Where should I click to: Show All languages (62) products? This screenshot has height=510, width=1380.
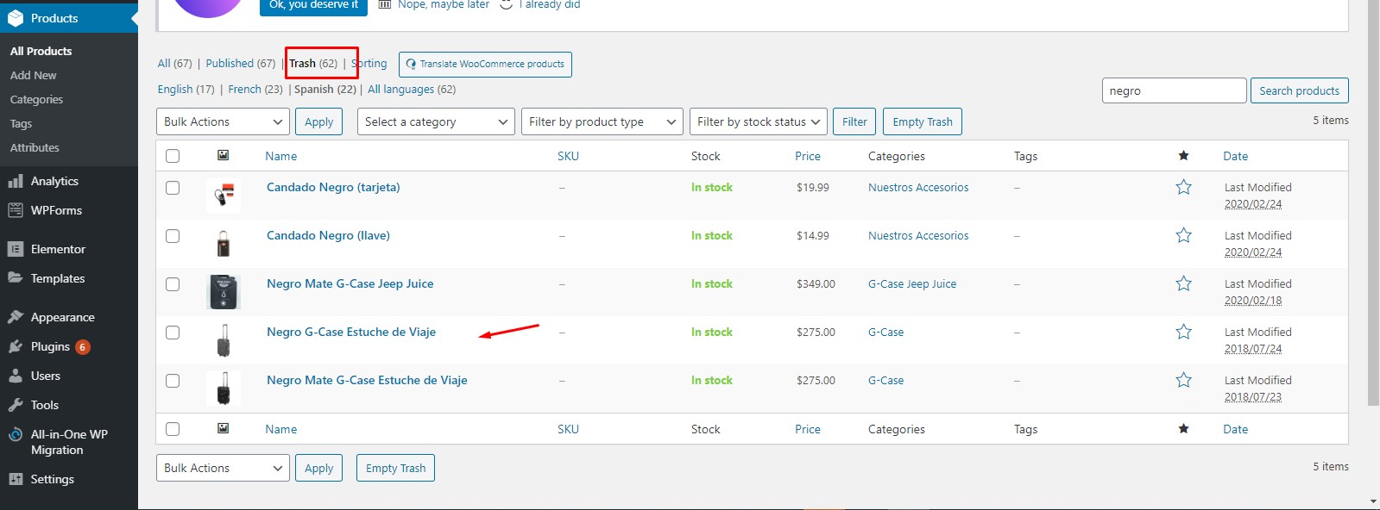(x=412, y=89)
